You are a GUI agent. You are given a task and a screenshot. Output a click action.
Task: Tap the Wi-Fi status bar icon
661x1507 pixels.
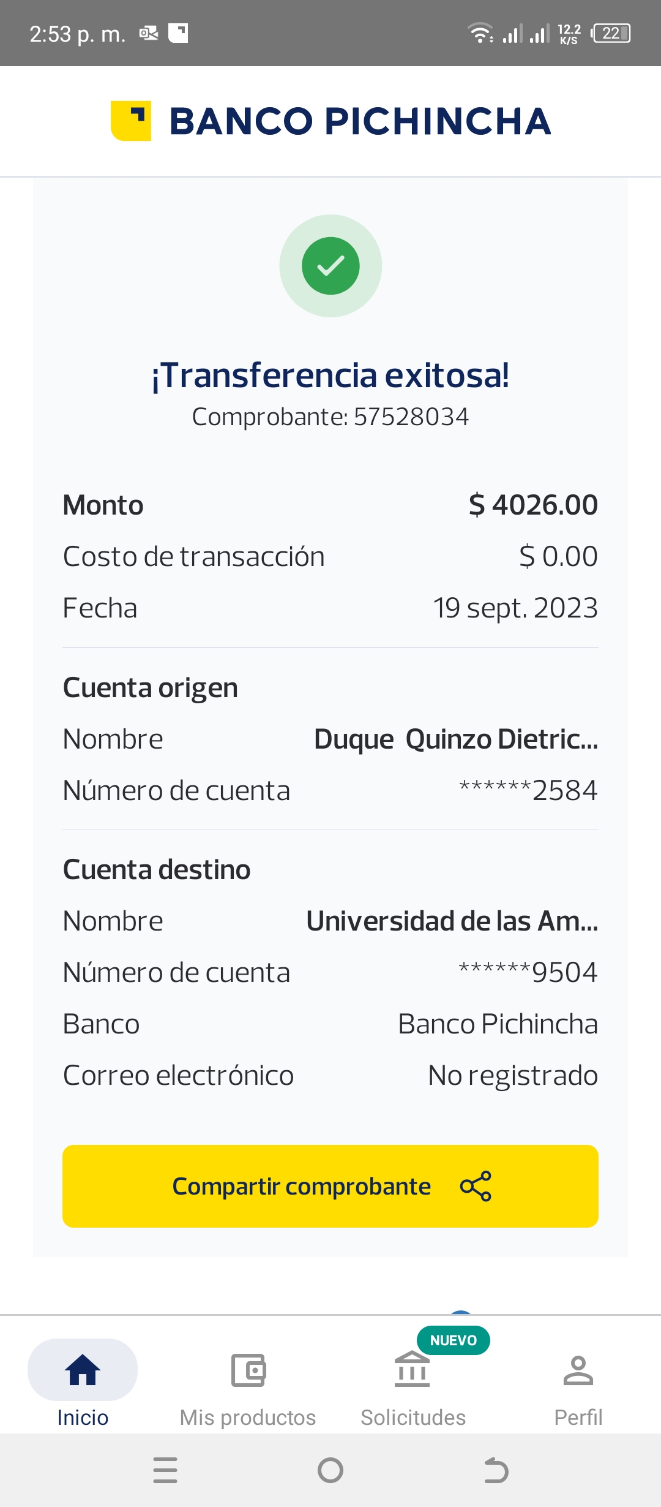(480, 32)
